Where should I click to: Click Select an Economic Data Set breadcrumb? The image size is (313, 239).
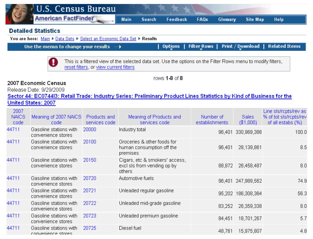pyautogui.click(x=108, y=39)
